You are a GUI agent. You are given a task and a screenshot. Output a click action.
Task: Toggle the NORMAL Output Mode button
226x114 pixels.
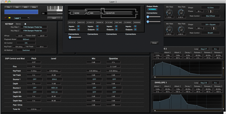pyautogui.click(x=152, y=9)
